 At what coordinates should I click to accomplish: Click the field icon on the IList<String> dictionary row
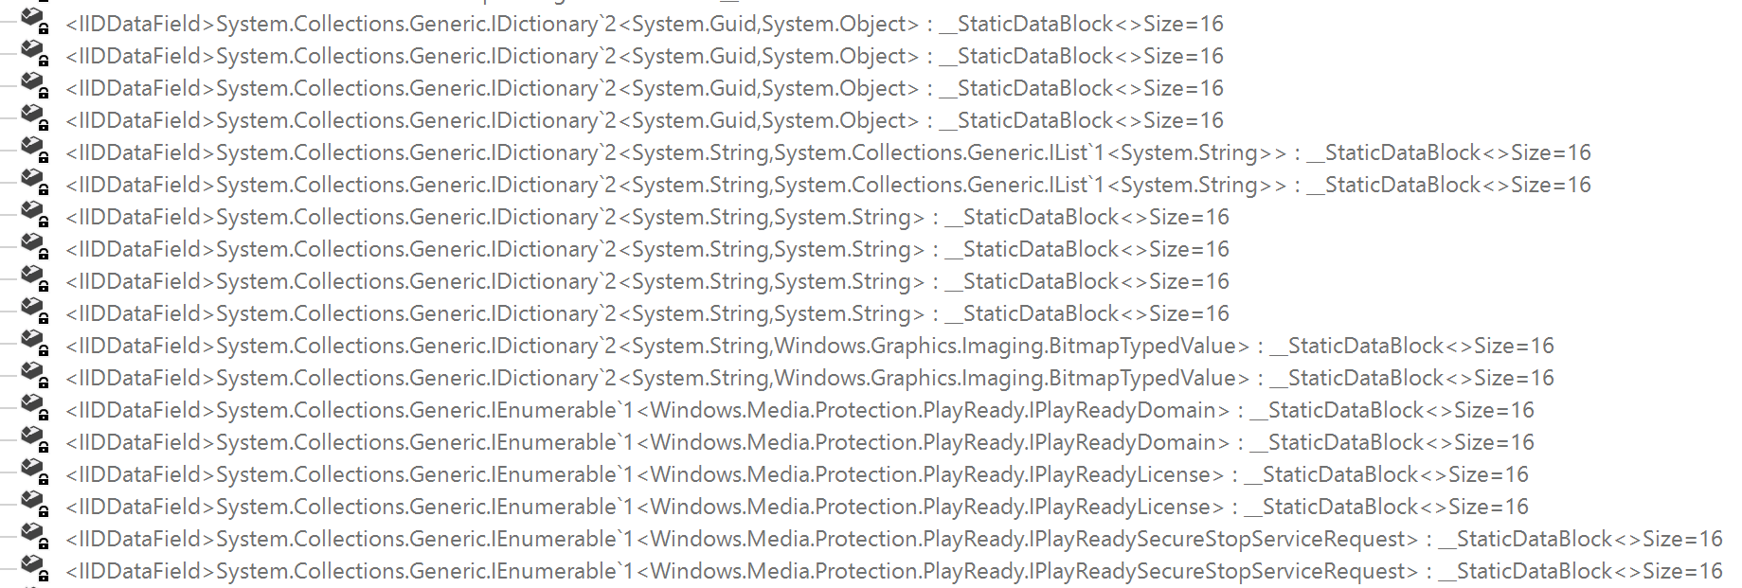pos(36,150)
